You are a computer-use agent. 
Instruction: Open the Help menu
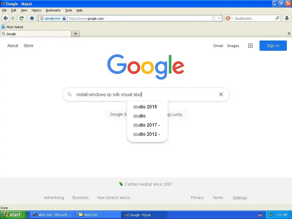coord(79,10)
